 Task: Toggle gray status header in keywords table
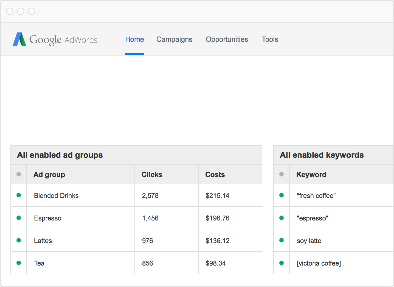pos(282,174)
